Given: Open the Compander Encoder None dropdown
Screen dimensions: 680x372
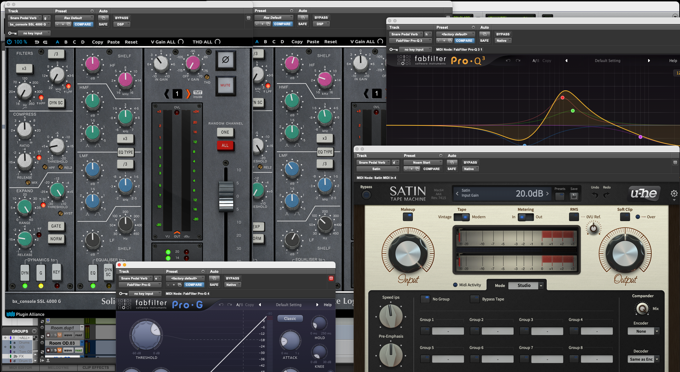Looking at the screenshot, I should point(643,331).
